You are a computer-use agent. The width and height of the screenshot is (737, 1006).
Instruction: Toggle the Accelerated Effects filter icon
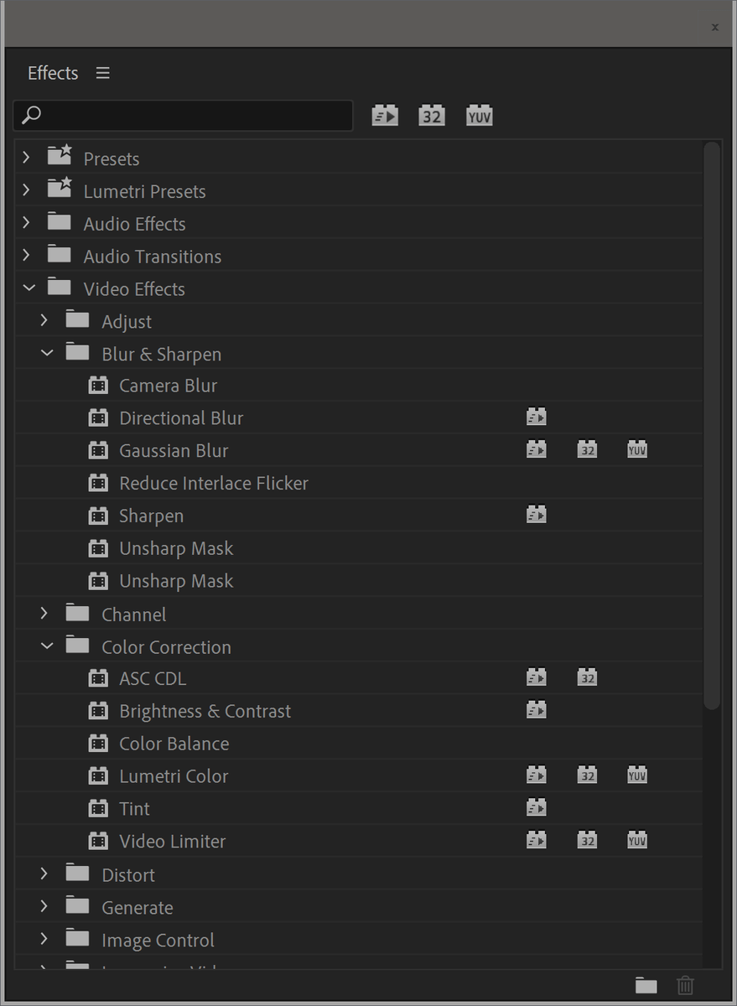pyautogui.click(x=384, y=115)
